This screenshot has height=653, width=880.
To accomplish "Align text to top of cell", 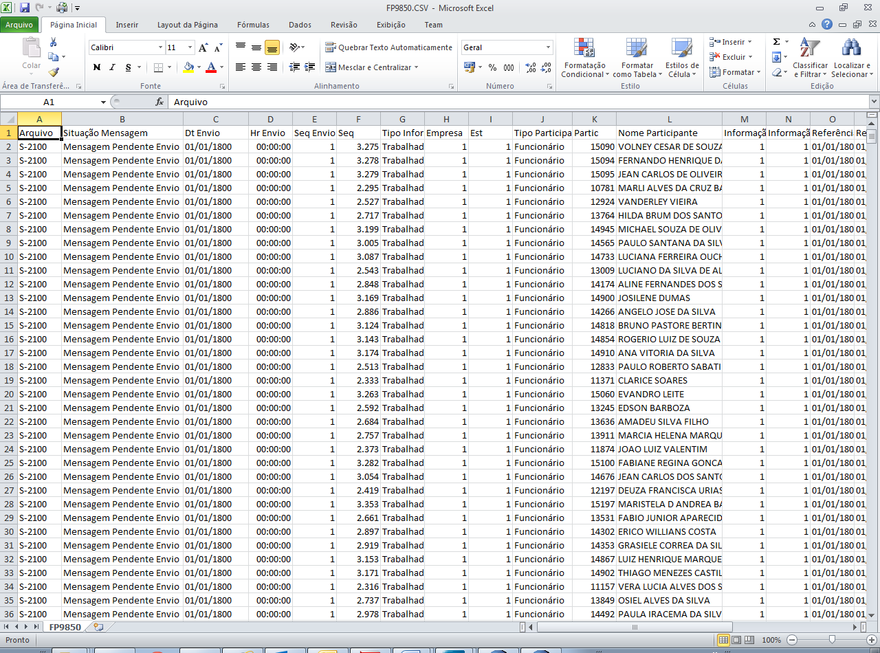I will click(x=241, y=47).
